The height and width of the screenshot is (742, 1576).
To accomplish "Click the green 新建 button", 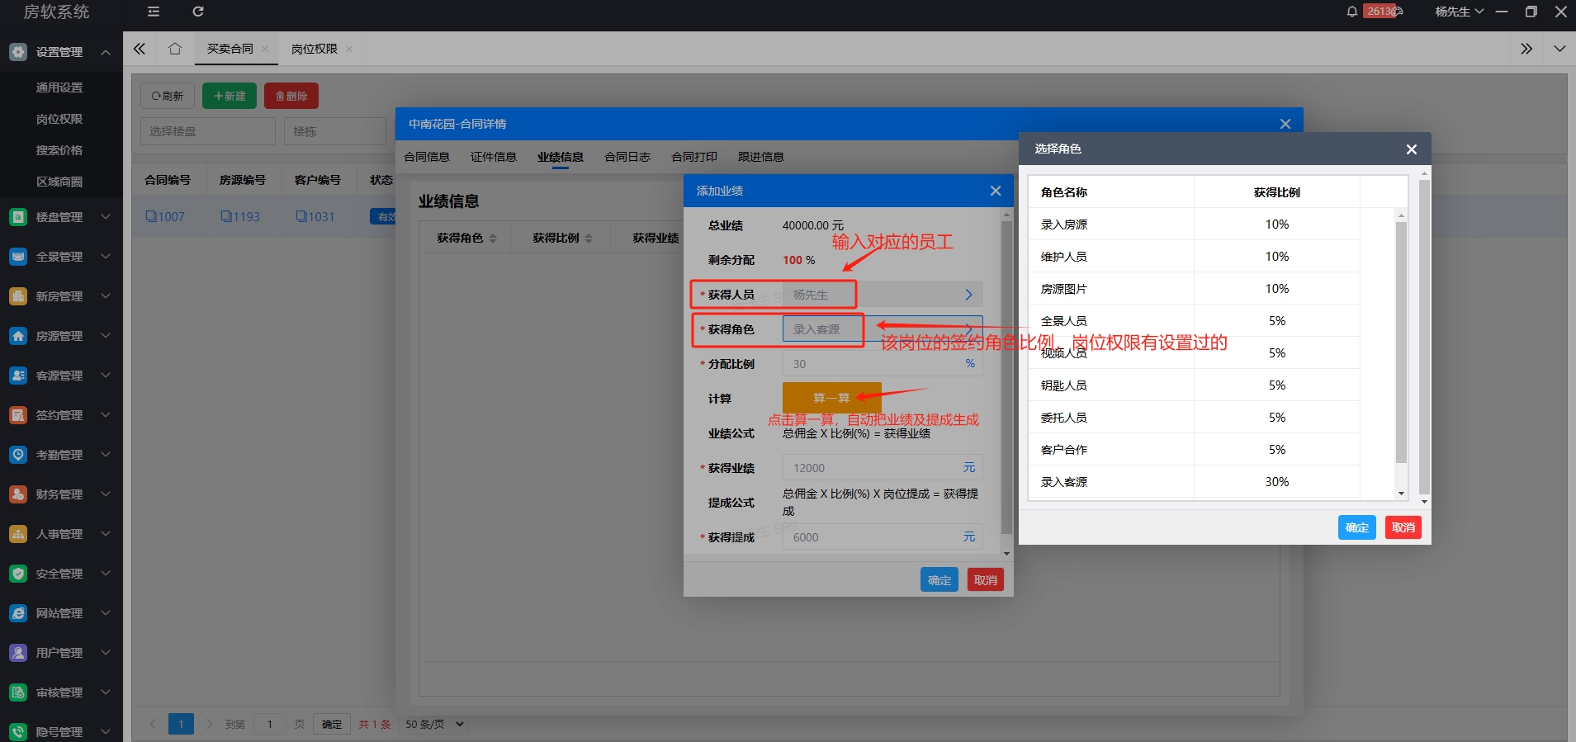I will click(230, 96).
